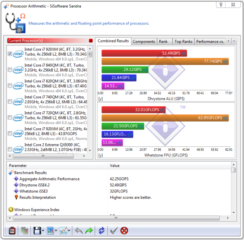This screenshot has height=240, width=244.
Task: Click the Parameter column header
Action: tap(18, 165)
